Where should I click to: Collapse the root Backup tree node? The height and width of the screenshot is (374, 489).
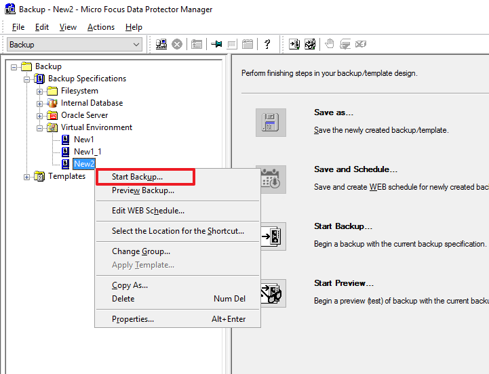pos(14,67)
